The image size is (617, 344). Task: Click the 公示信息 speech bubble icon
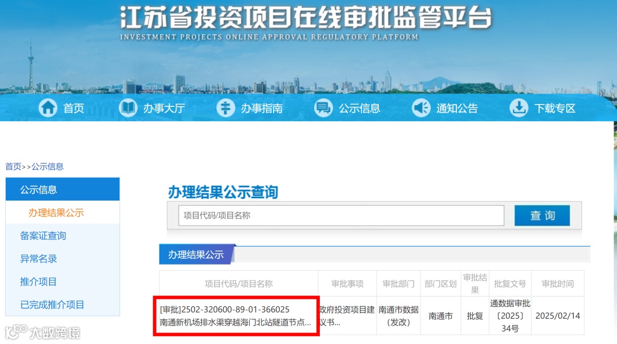click(x=323, y=108)
